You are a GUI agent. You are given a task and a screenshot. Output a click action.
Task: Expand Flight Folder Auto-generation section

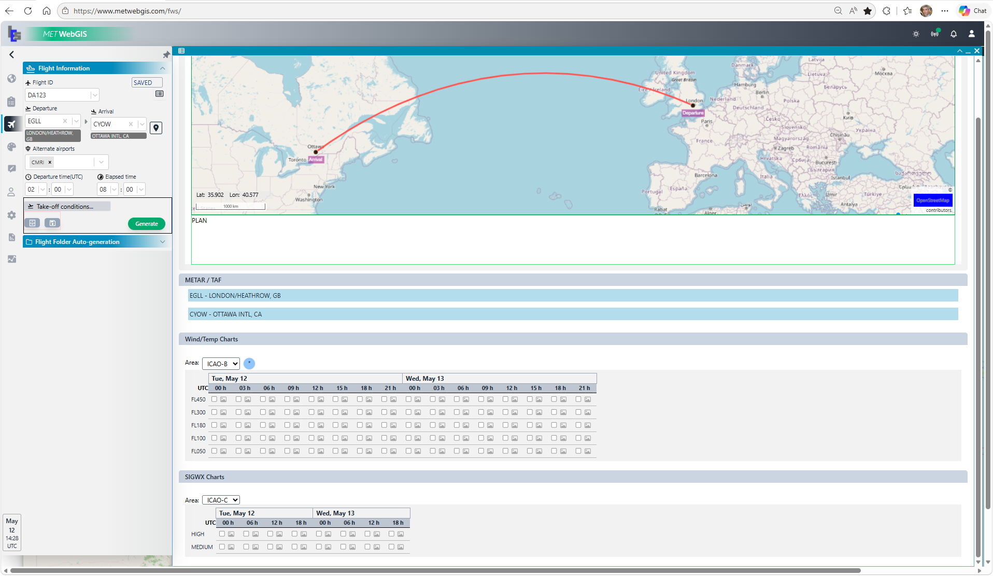(162, 242)
